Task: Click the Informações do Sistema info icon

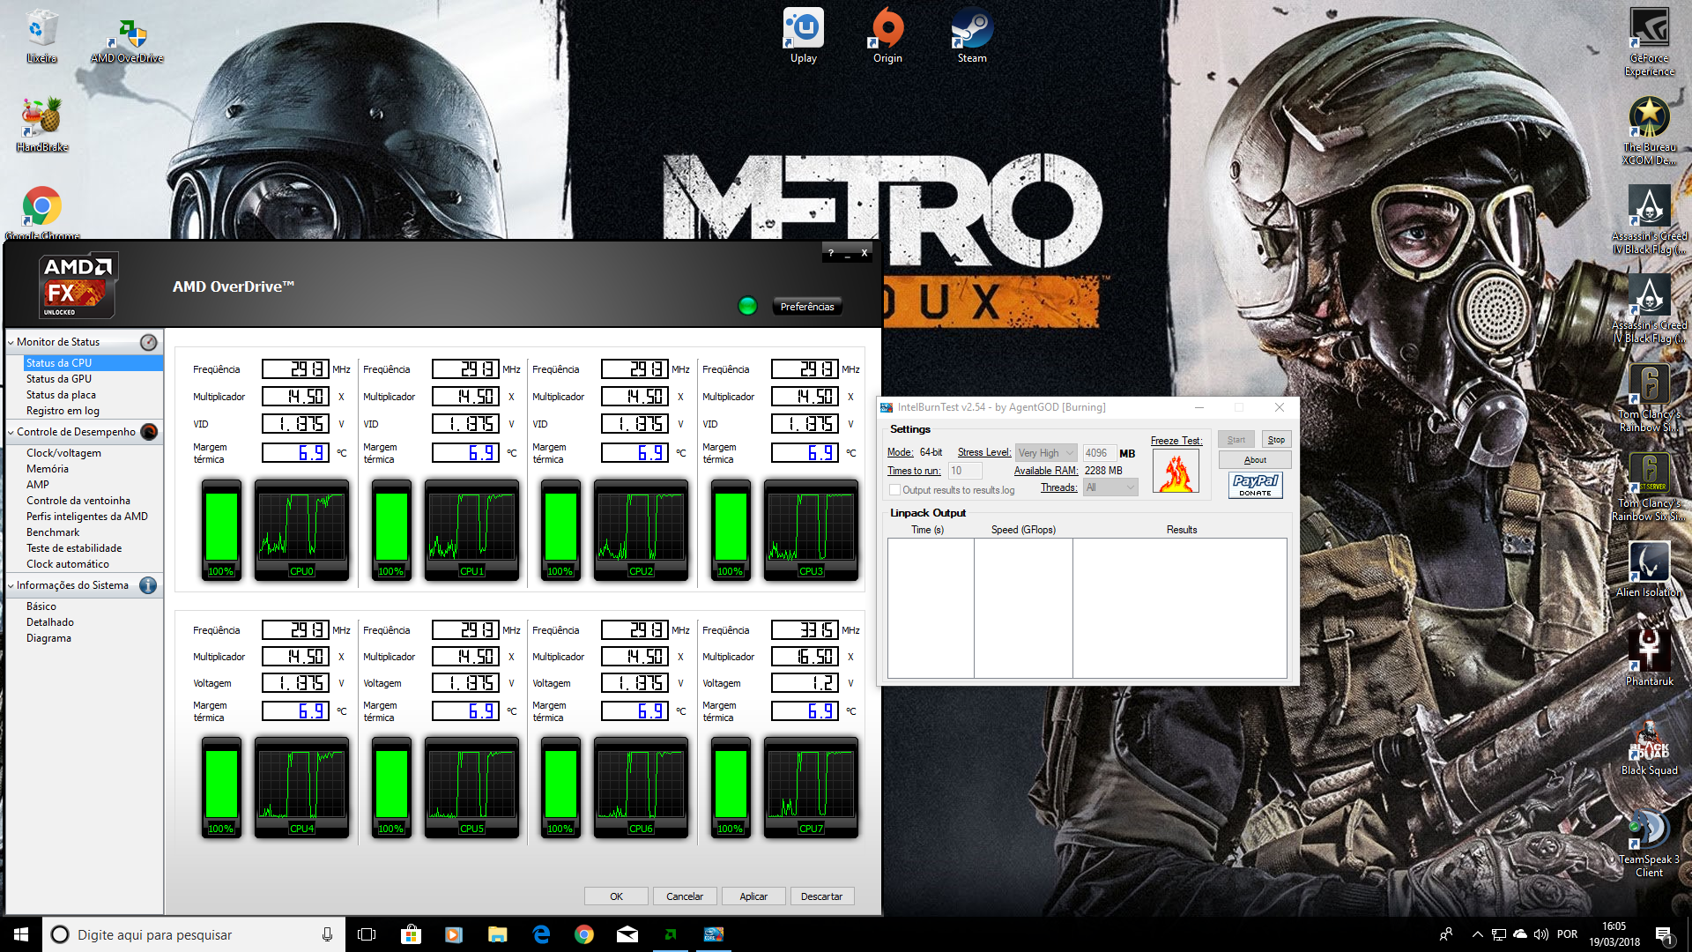Action: pyautogui.click(x=148, y=585)
